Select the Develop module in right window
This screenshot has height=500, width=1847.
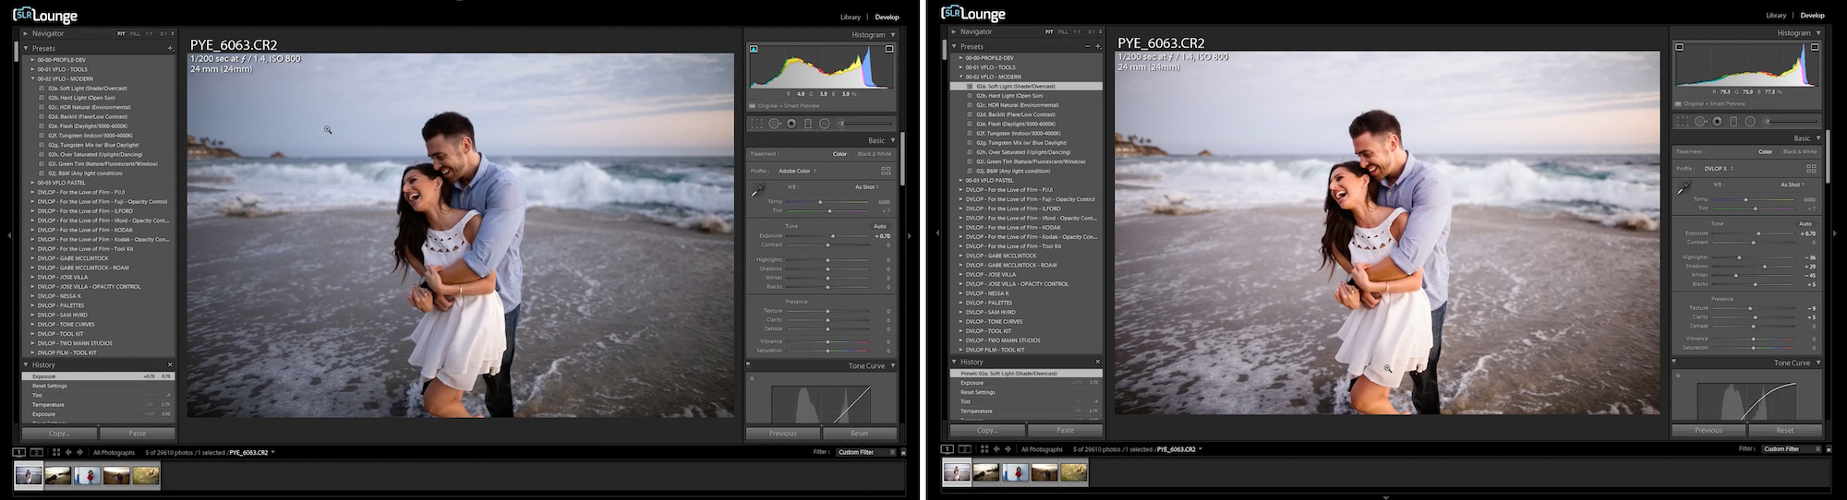click(1812, 15)
